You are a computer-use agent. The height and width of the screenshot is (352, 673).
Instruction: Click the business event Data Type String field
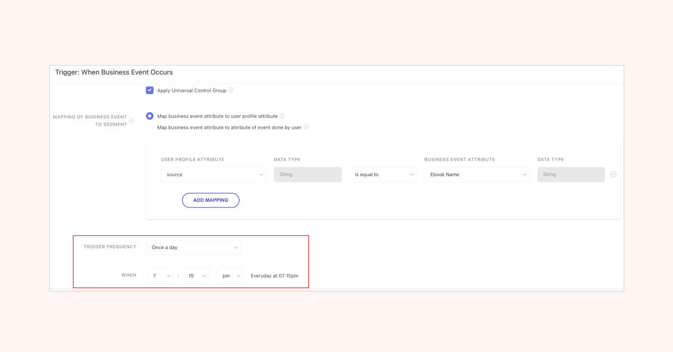[x=571, y=175]
